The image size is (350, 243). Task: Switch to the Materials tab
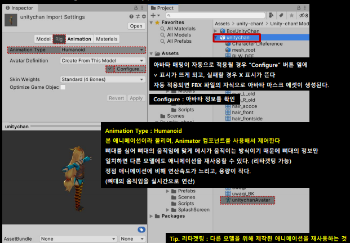tap(107, 39)
